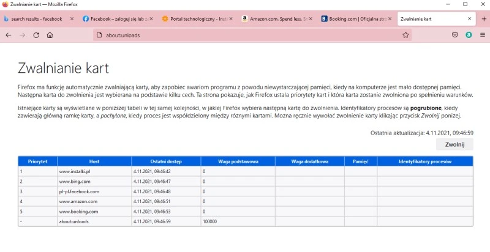Select the www.instalki.pl table row

coord(245,172)
